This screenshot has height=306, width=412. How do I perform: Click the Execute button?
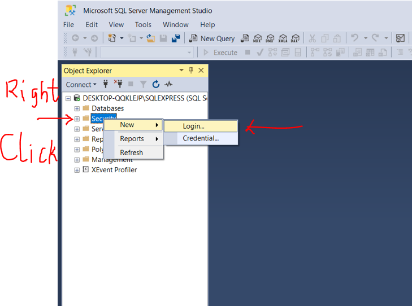220,53
